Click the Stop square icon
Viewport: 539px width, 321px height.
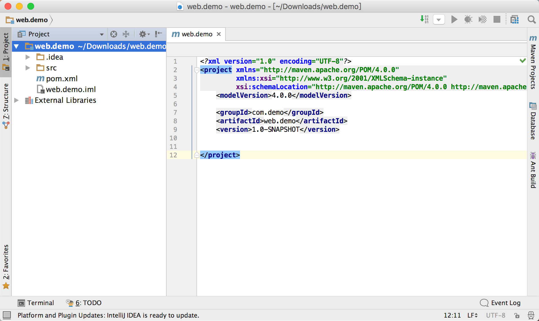497,20
